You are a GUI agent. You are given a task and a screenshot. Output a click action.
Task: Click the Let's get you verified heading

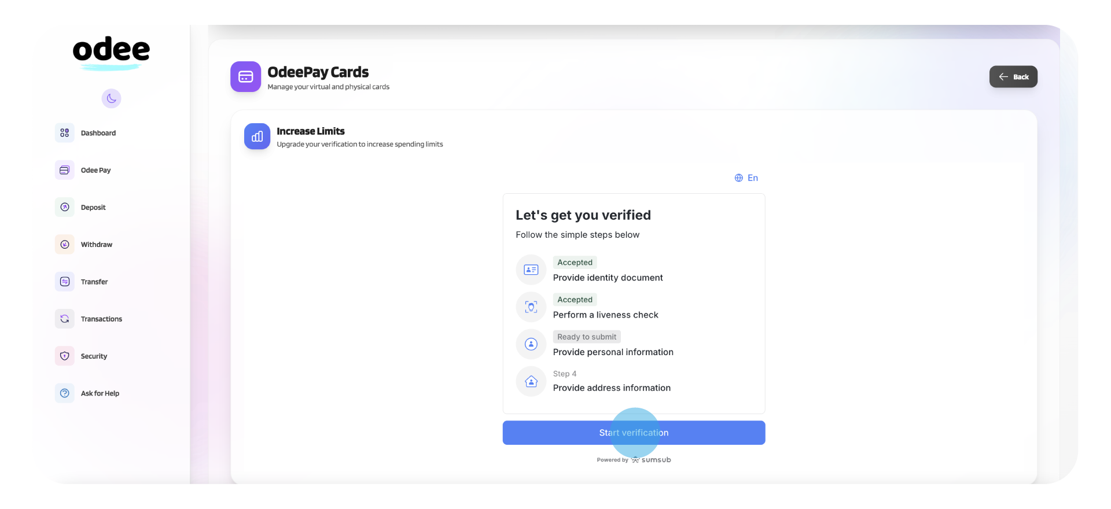coord(583,215)
